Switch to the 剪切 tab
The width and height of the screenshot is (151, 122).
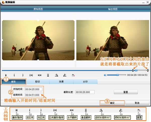[x=37, y=82]
